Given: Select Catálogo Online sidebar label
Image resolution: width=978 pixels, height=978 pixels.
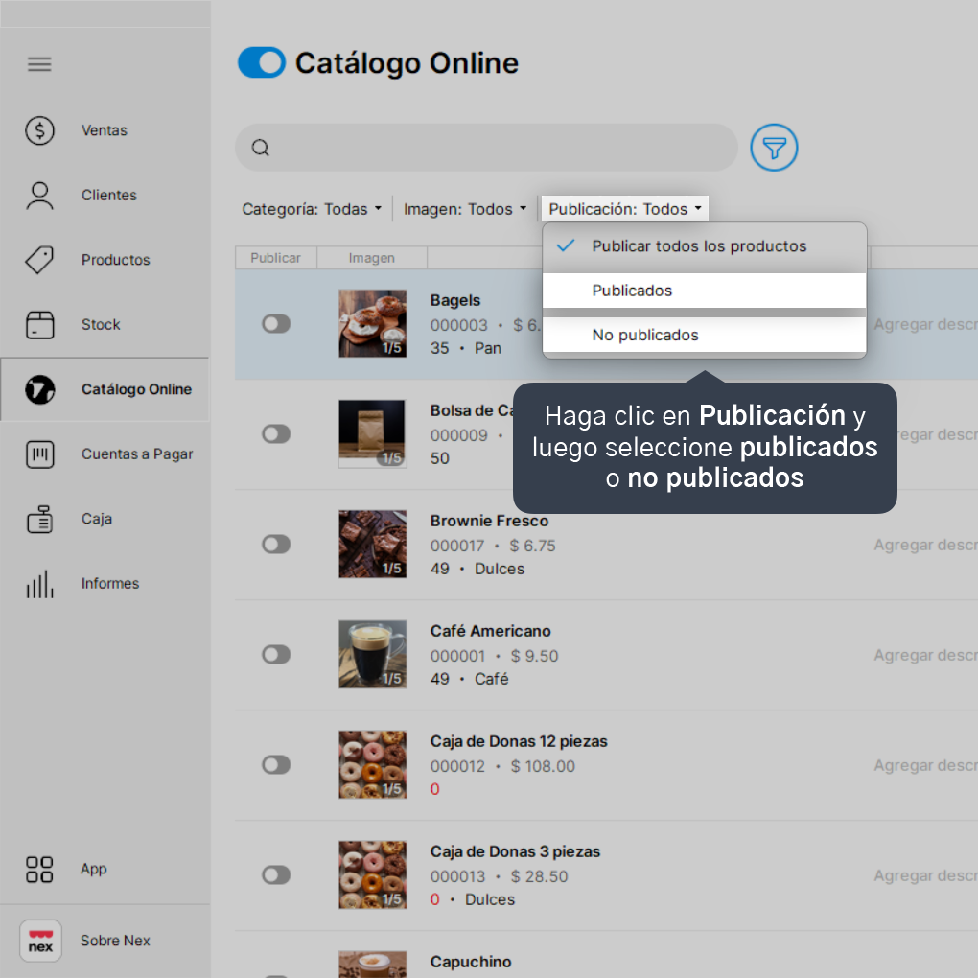Looking at the screenshot, I should click(x=136, y=389).
